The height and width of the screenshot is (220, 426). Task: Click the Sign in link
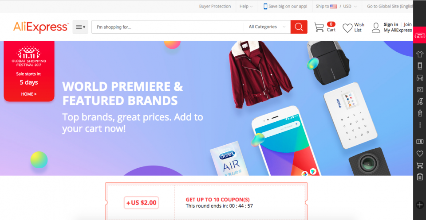click(391, 24)
